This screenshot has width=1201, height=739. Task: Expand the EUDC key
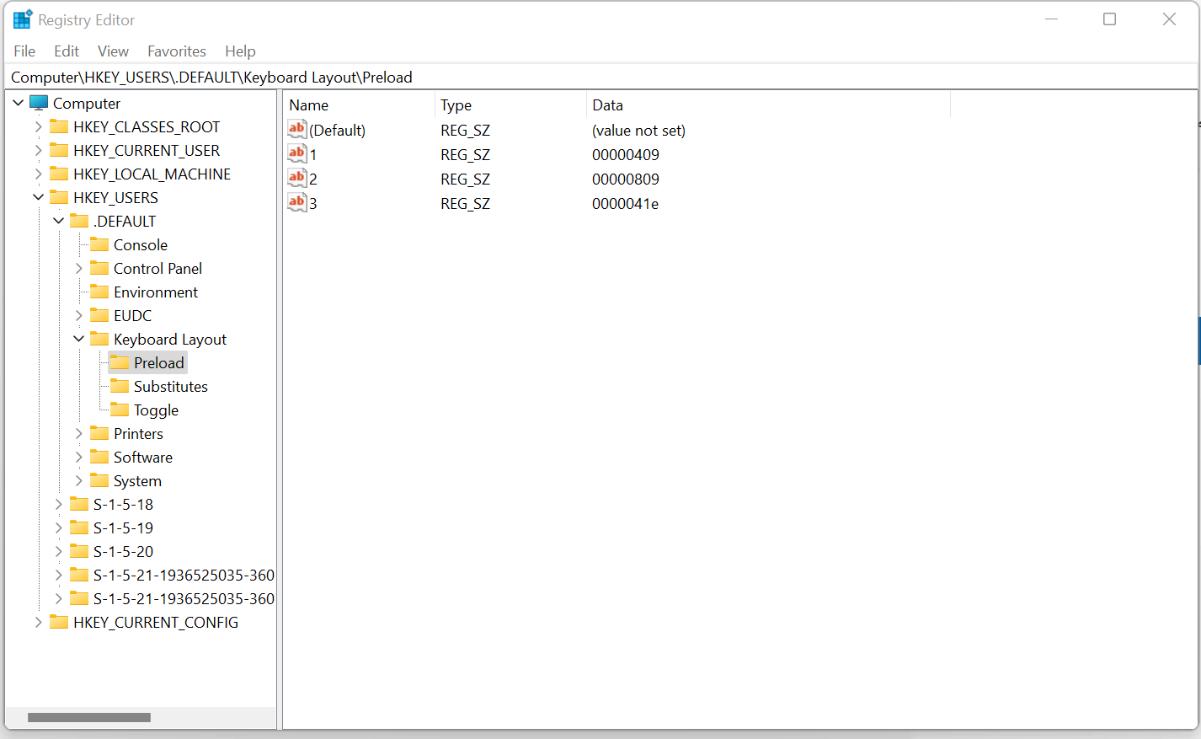[x=79, y=315]
